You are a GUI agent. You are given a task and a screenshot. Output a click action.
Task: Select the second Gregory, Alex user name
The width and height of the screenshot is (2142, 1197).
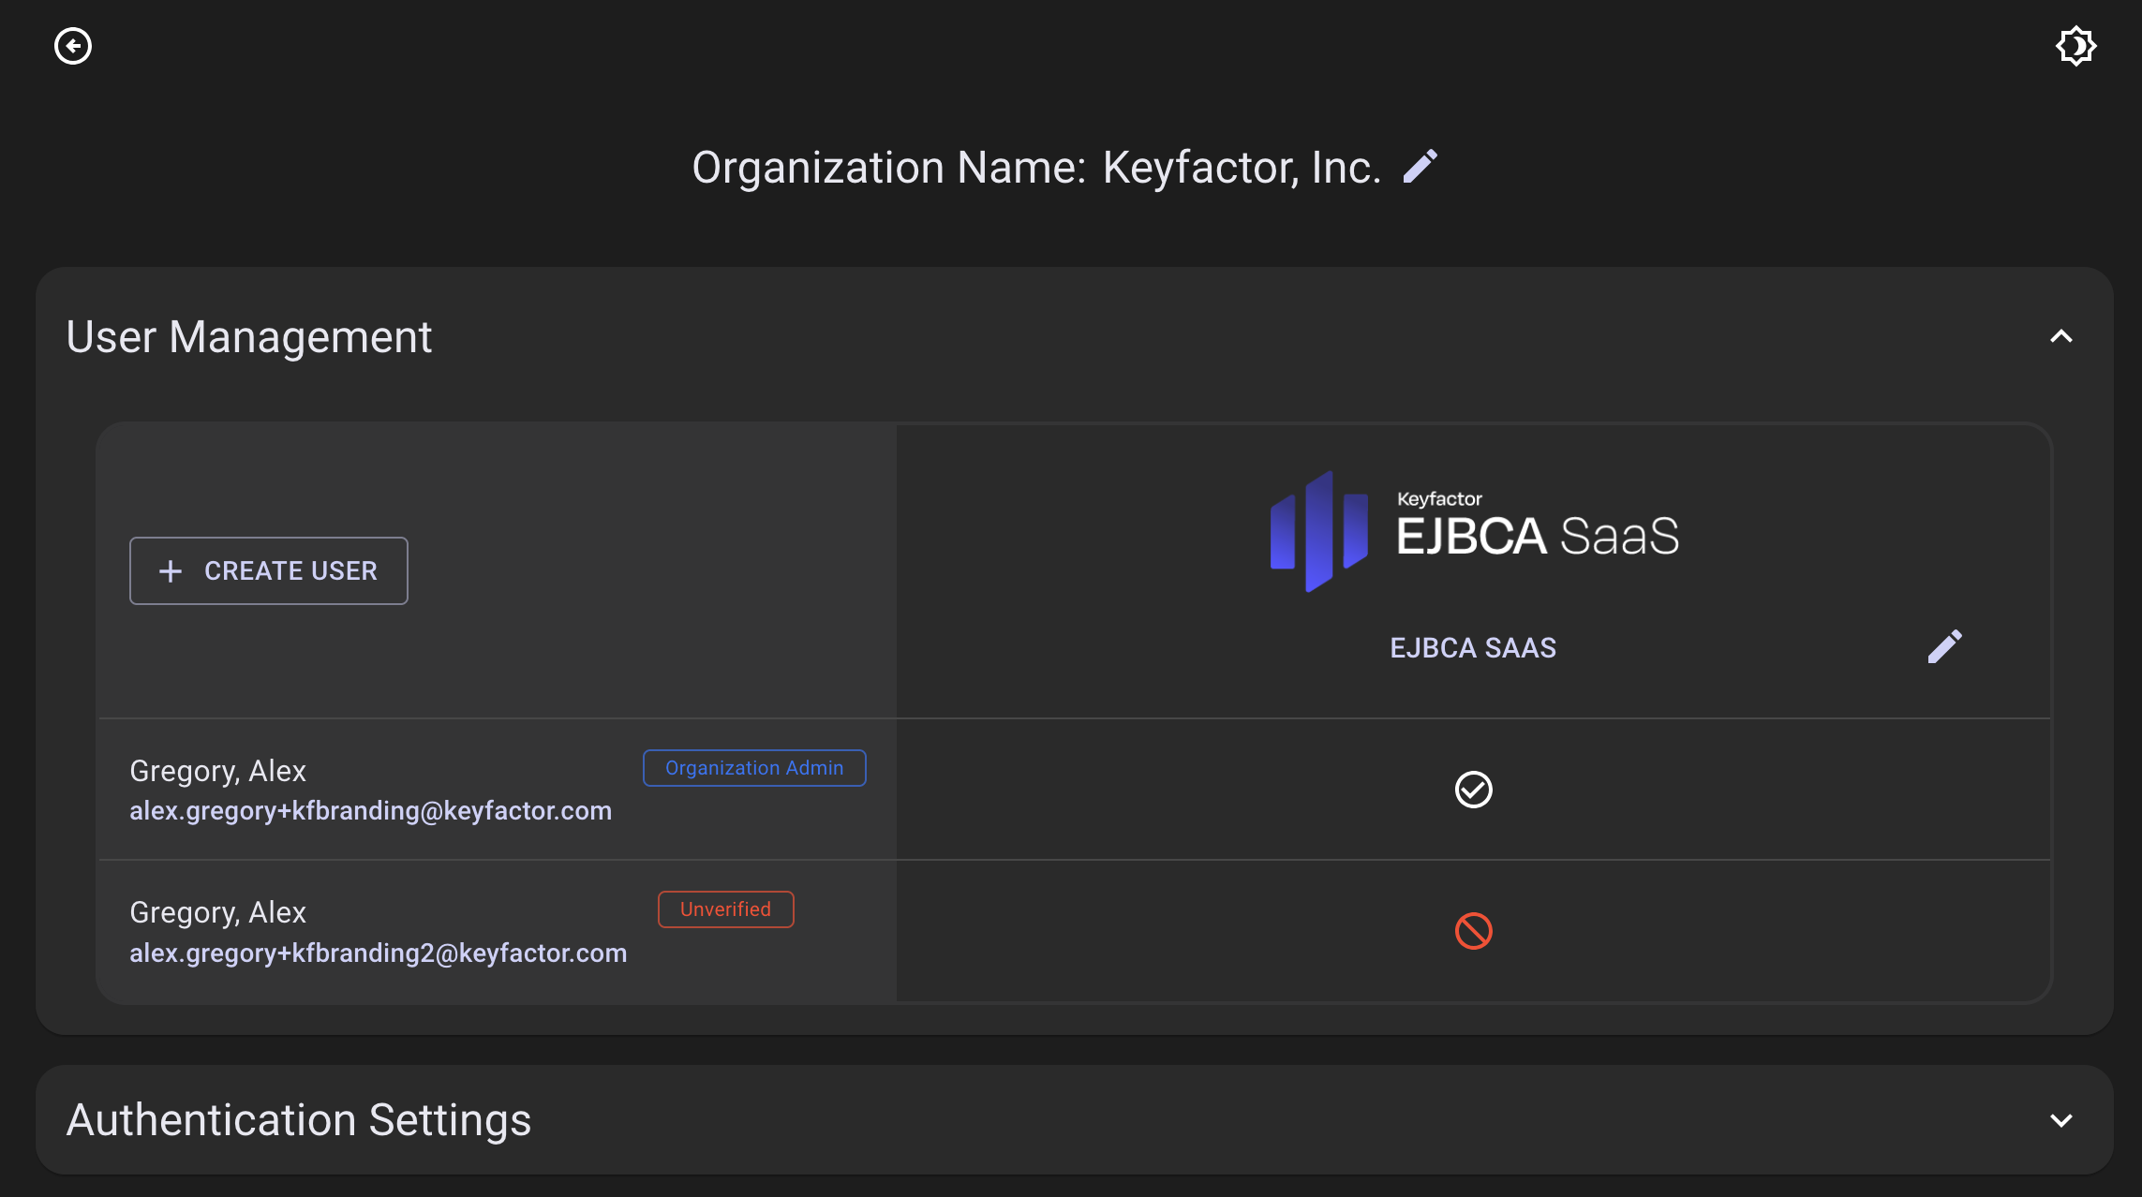(217, 912)
